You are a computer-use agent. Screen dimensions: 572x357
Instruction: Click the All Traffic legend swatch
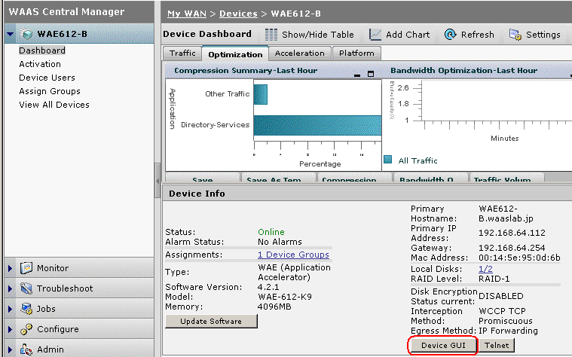388,160
